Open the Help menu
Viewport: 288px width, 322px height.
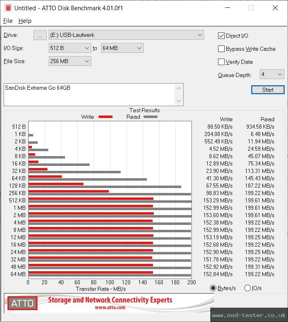pos(25,21)
